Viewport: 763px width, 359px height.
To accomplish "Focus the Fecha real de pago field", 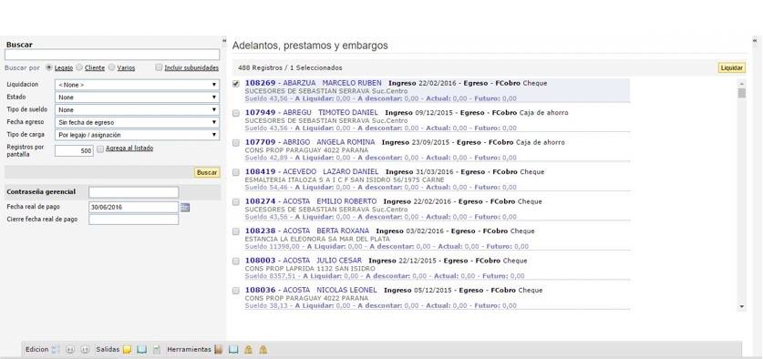I will pyautogui.click(x=134, y=207).
